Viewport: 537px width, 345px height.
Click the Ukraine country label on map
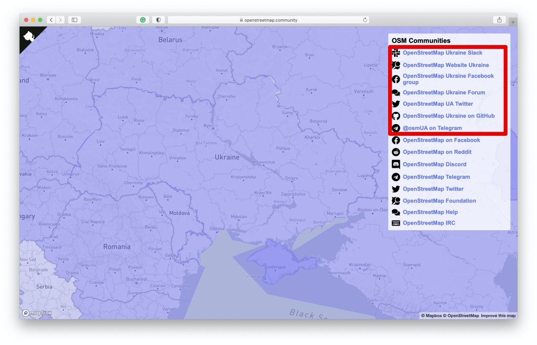click(227, 157)
